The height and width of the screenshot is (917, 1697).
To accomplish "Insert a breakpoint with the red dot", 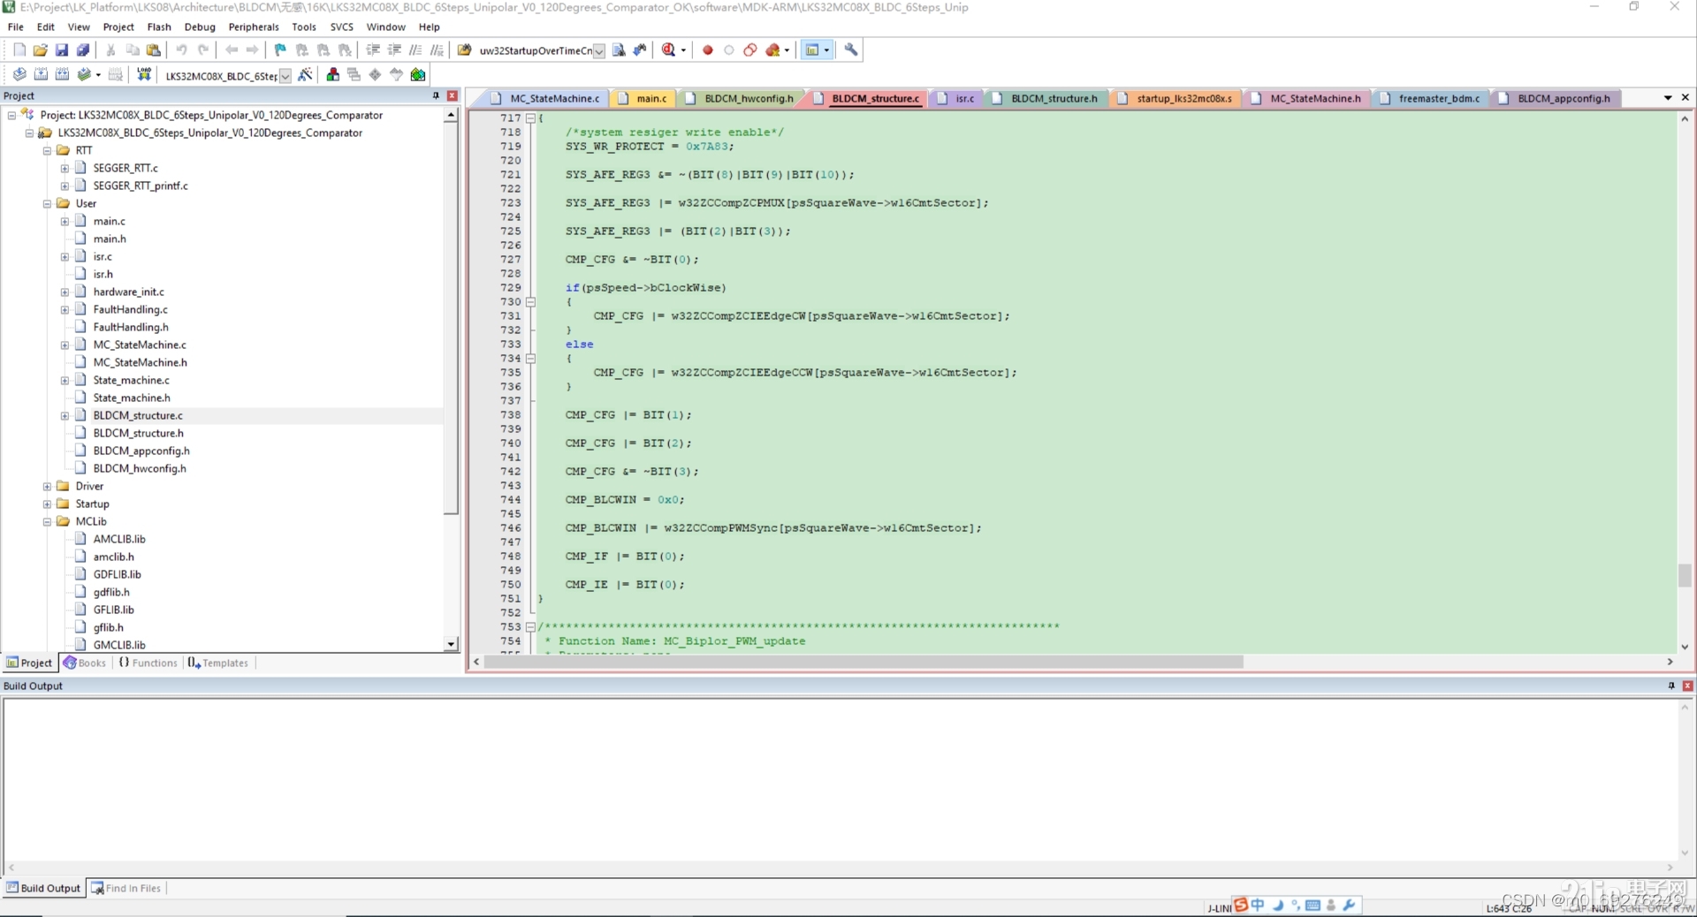I will pos(708,50).
